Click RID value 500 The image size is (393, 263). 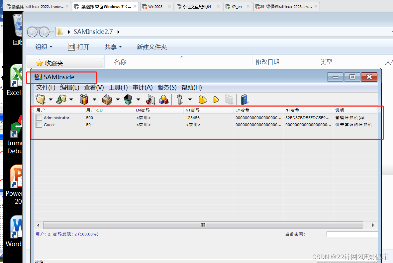[89, 118]
